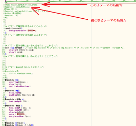Click the 'vertical-align:top;' line
Image resolution: width=136 pixels, height=126 pixels.
[19, 86]
